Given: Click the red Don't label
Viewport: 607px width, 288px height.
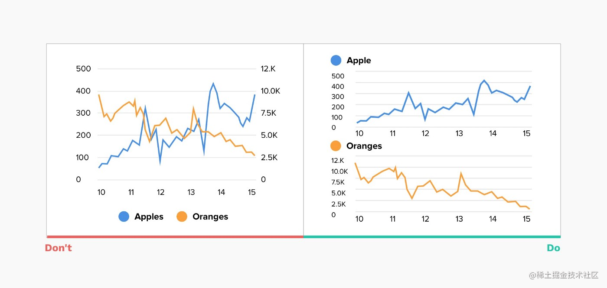Looking at the screenshot, I should 59,248.
